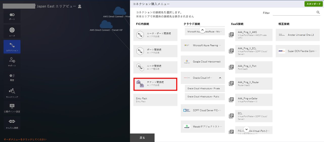Select AAA_Ping_X_AWS XaaS connection

coord(254,35)
